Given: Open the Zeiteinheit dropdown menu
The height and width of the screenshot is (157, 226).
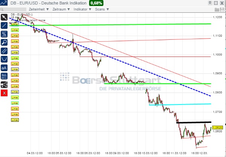Looking at the screenshot, I should coord(39,9).
